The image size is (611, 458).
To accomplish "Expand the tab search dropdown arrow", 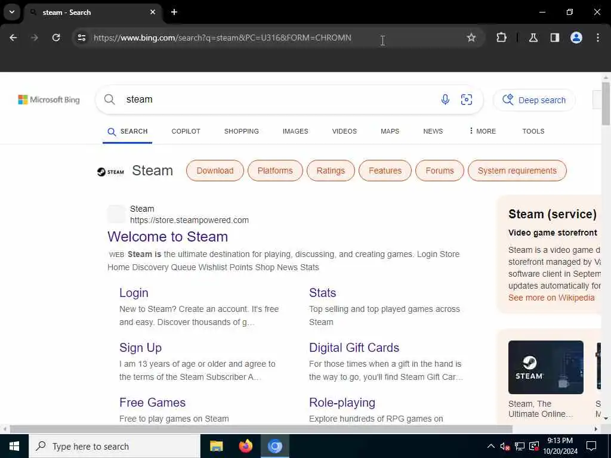I will tap(12, 12).
